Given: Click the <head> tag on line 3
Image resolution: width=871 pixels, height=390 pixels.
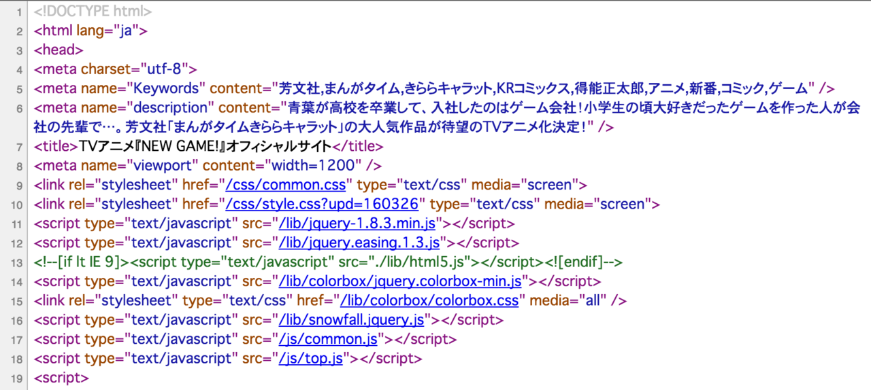Looking at the screenshot, I should point(59,50).
